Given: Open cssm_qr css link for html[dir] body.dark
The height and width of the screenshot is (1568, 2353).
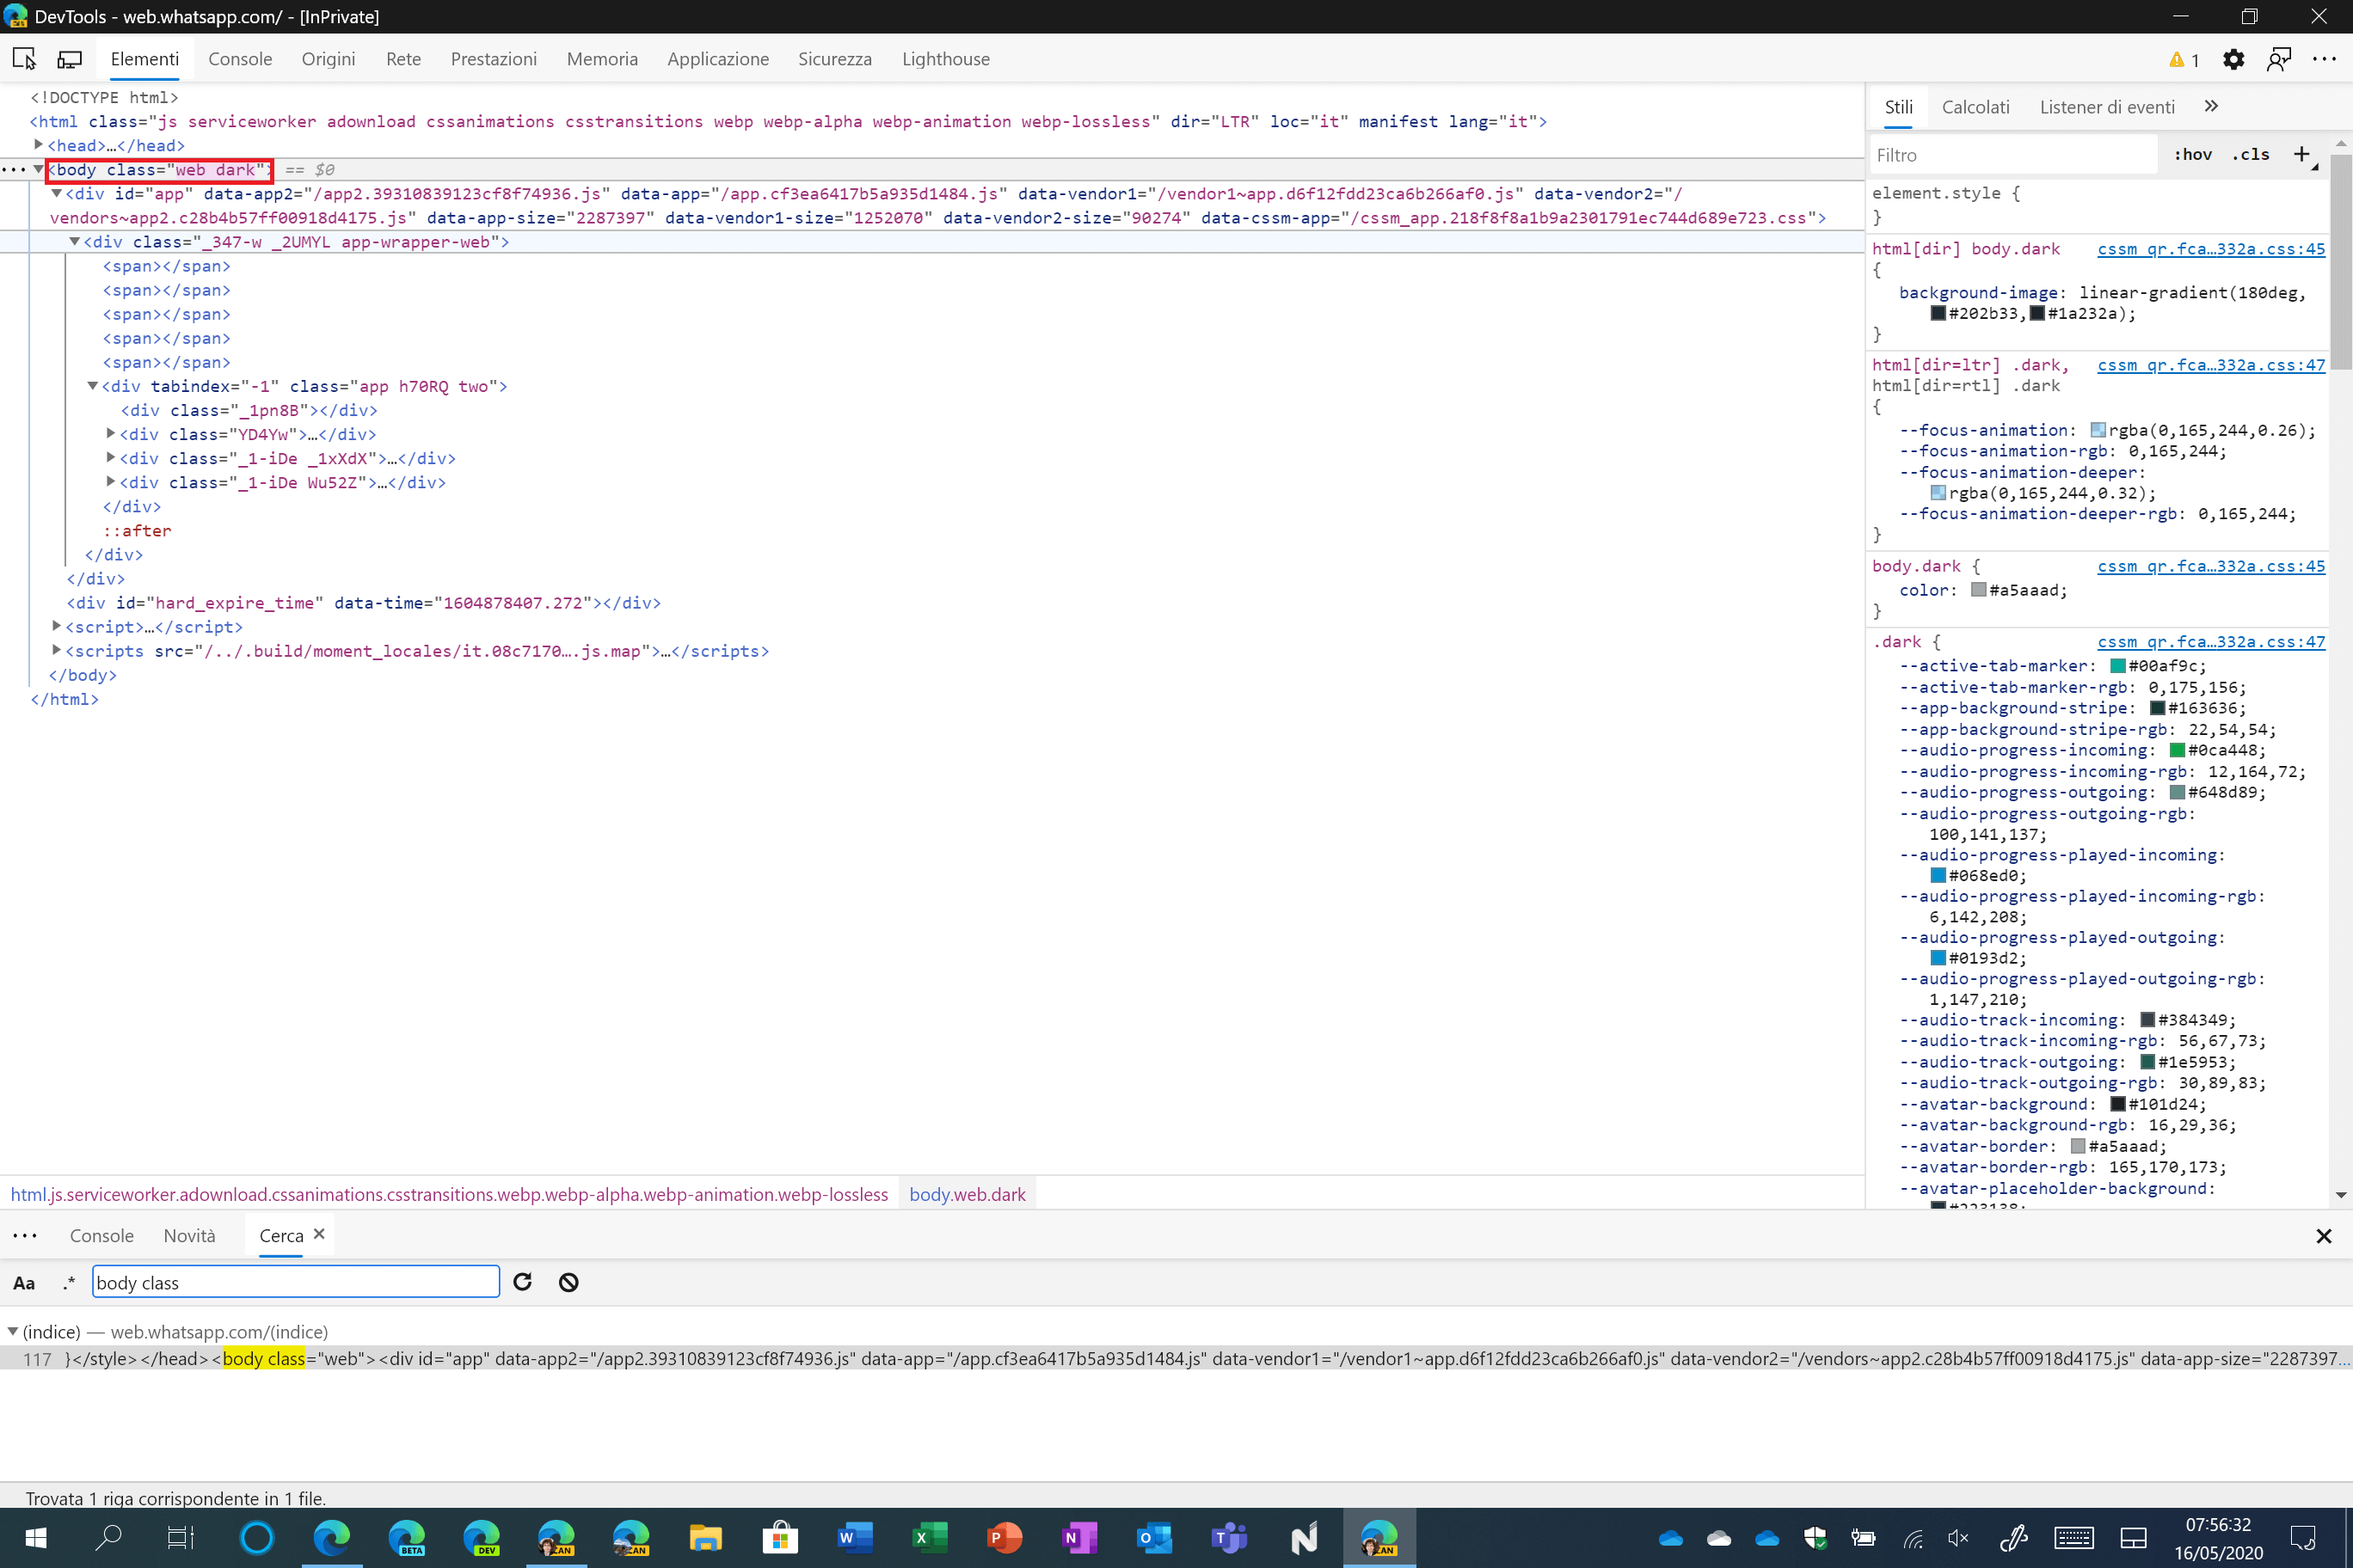Looking at the screenshot, I should (2211, 249).
